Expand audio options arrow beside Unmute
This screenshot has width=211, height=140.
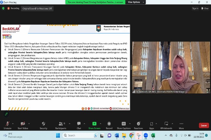[13, 123]
